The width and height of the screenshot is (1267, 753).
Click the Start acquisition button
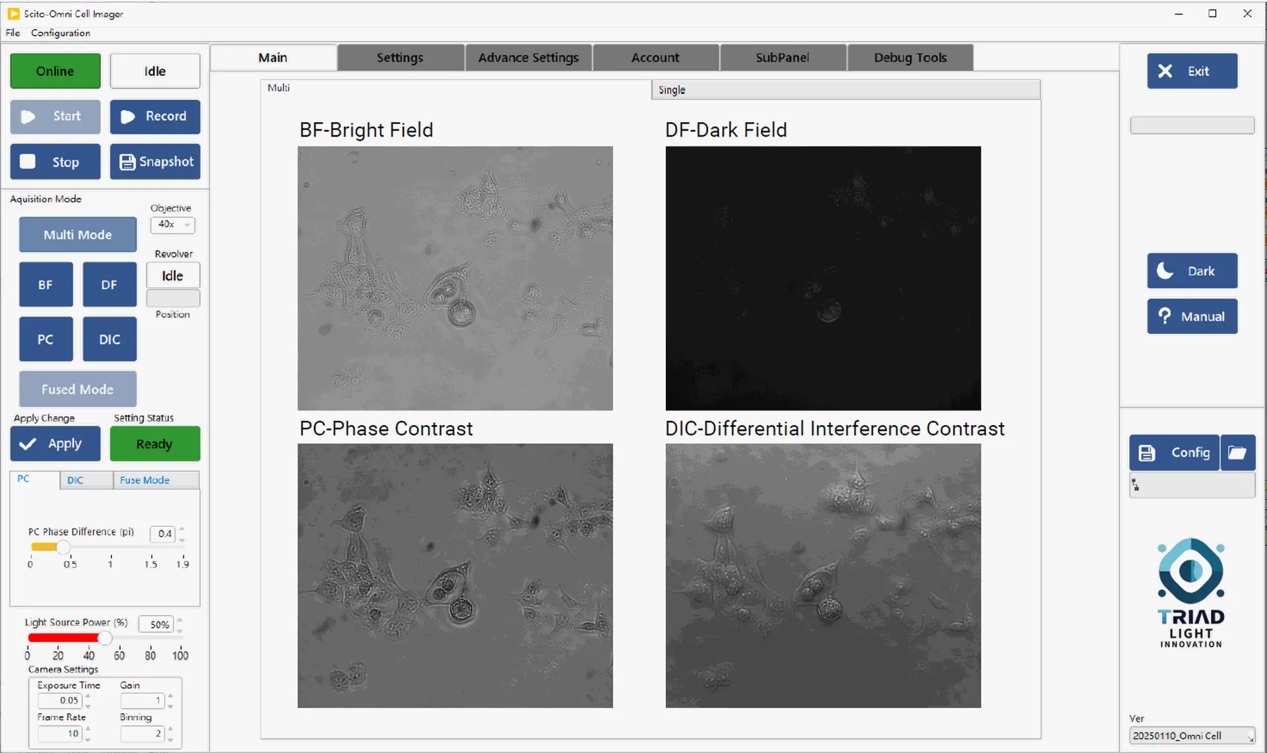(55, 117)
